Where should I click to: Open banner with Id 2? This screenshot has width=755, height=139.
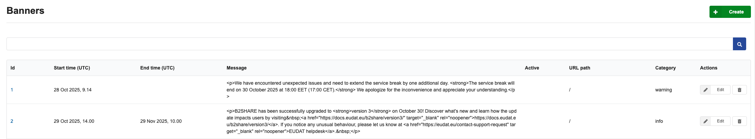12,121
